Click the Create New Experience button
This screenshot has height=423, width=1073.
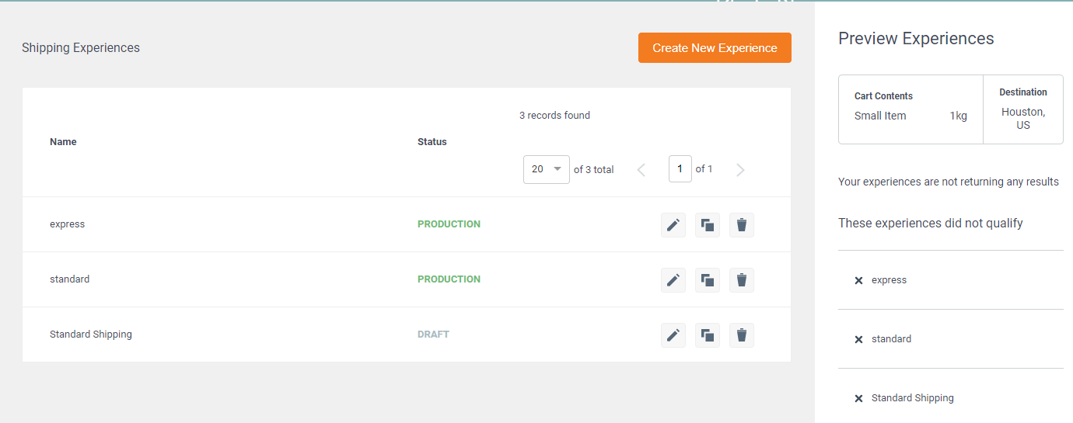(x=715, y=47)
